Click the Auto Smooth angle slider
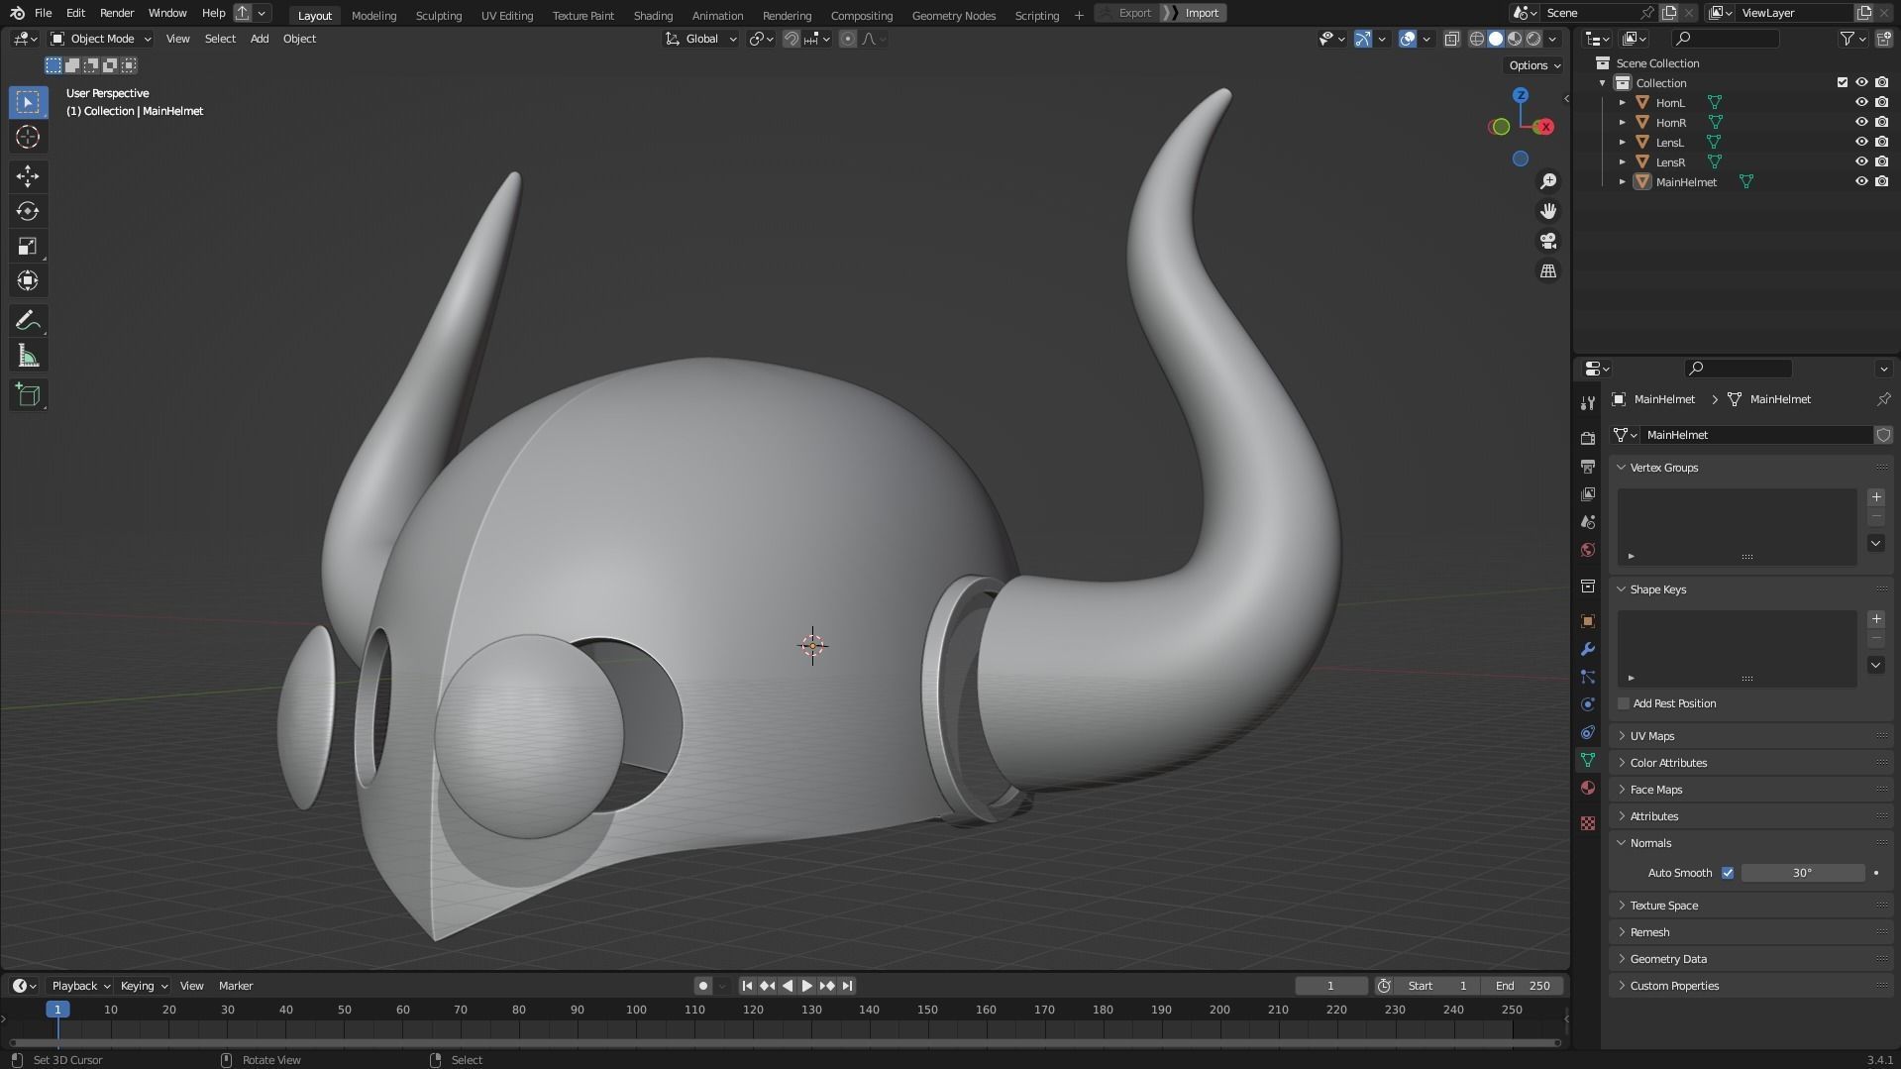The height and width of the screenshot is (1069, 1901). click(x=1802, y=873)
